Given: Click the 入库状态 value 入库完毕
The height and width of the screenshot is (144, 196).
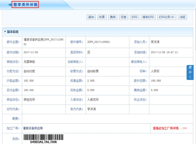Looking at the screenshot, I should 93,100.
